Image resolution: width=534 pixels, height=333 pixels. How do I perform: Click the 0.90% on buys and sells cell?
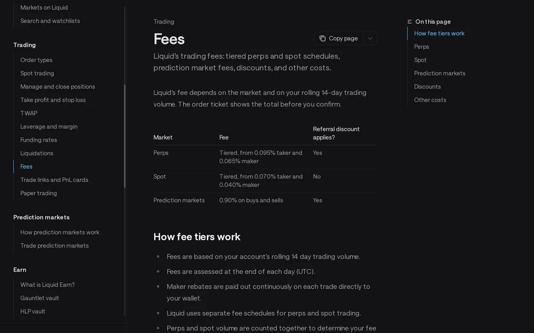click(251, 200)
